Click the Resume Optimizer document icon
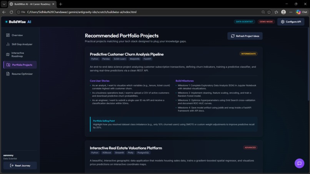This screenshot has width=310, height=174. [x=8, y=74]
